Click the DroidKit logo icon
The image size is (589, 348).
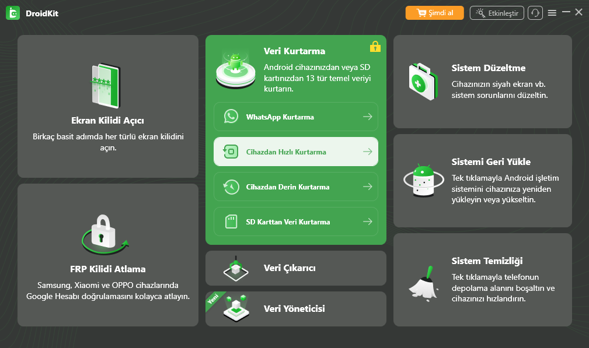[12, 13]
